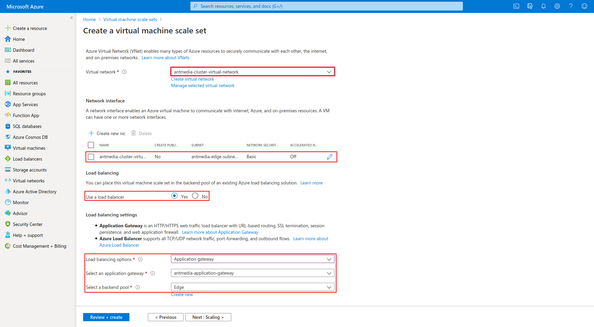Check the antmedia-cluster-virtu... NIC row checkbox
Screen dimensions: 594x327
click(91, 157)
